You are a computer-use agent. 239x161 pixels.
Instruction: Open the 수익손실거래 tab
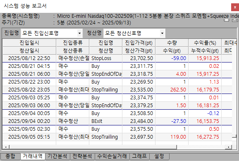(112, 156)
